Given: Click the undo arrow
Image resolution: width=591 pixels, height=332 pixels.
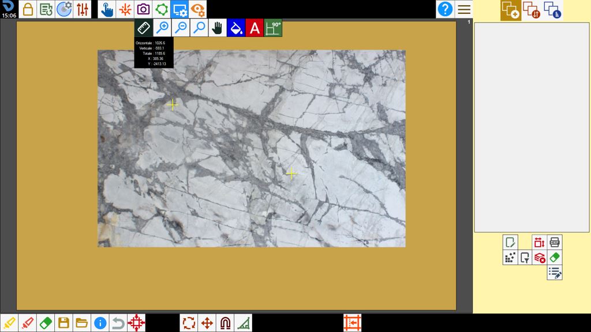Looking at the screenshot, I should pyautogui.click(x=118, y=323).
